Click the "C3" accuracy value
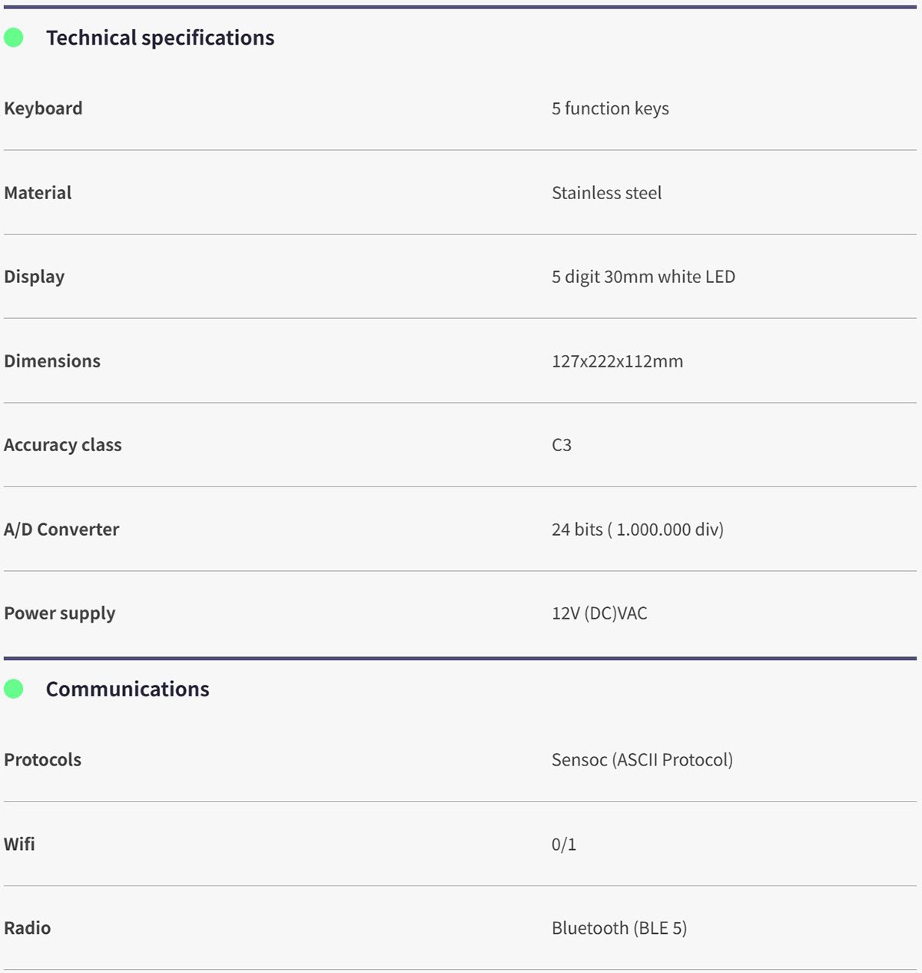Viewport: 922px width, 973px height. pyautogui.click(x=562, y=445)
